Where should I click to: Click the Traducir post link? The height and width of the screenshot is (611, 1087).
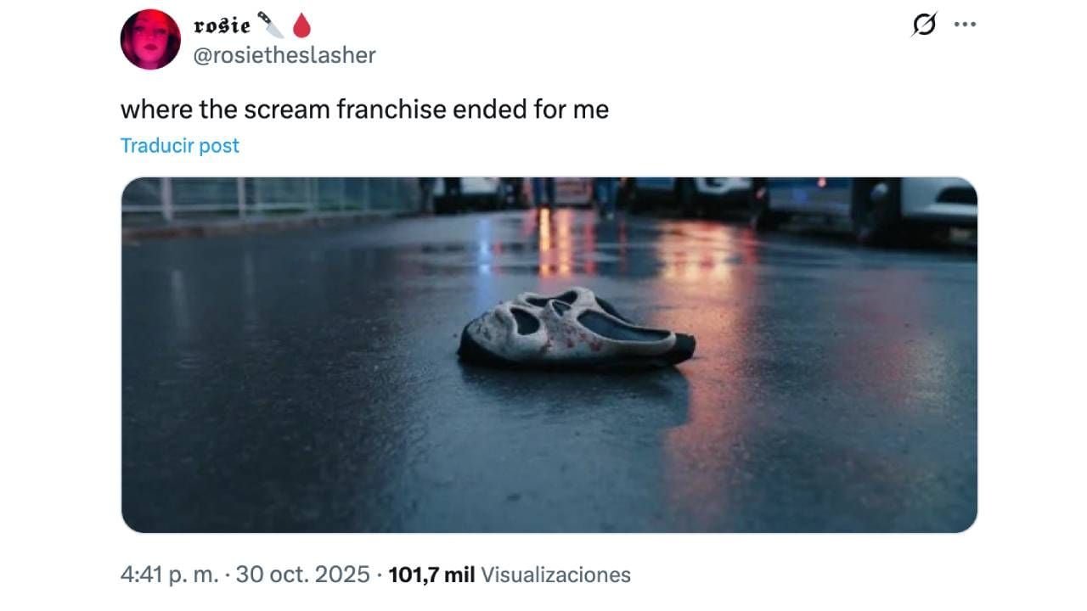(x=180, y=145)
